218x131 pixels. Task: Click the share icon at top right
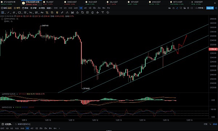point(216,8)
